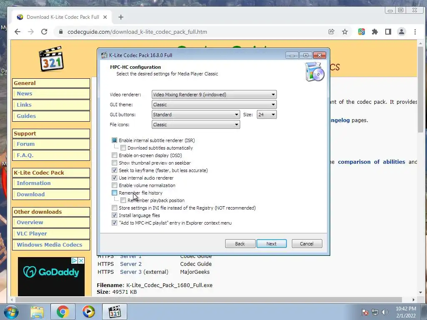
Task: Toggle the Chrome side panel icon
Action: point(388,32)
